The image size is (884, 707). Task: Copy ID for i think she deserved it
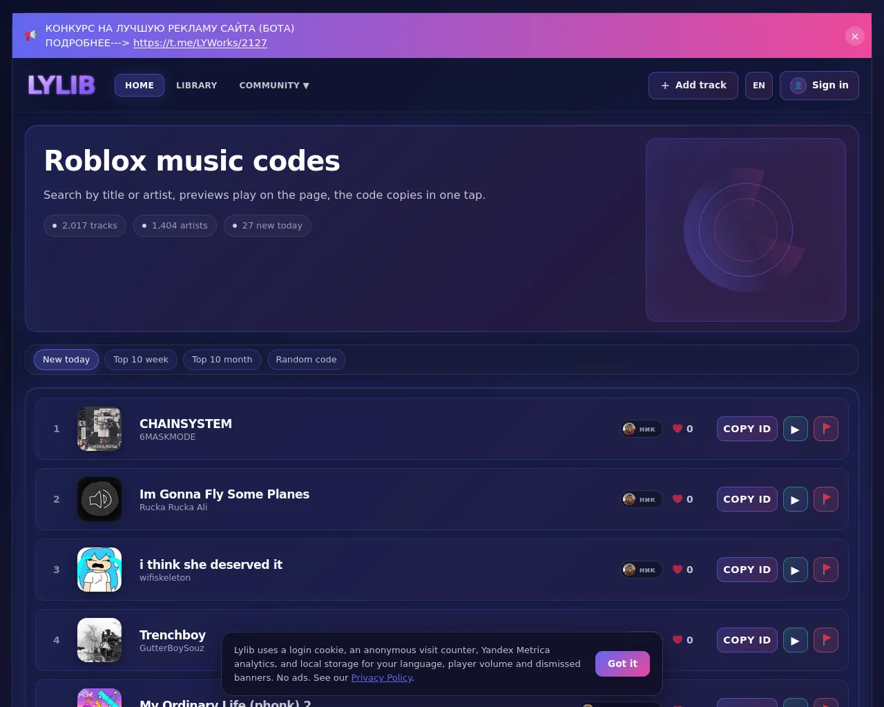coord(747,570)
